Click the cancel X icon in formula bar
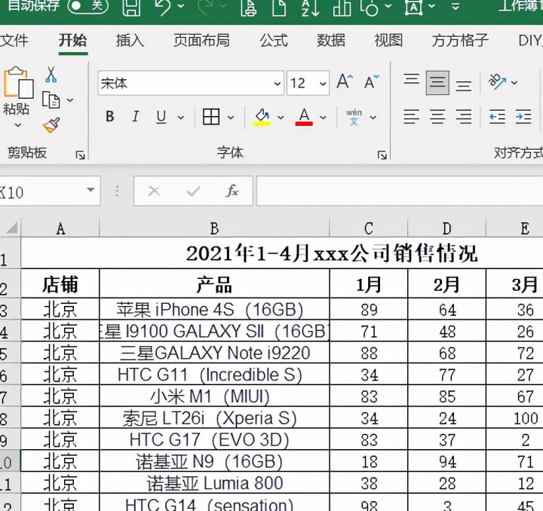 click(x=154, y=191)
